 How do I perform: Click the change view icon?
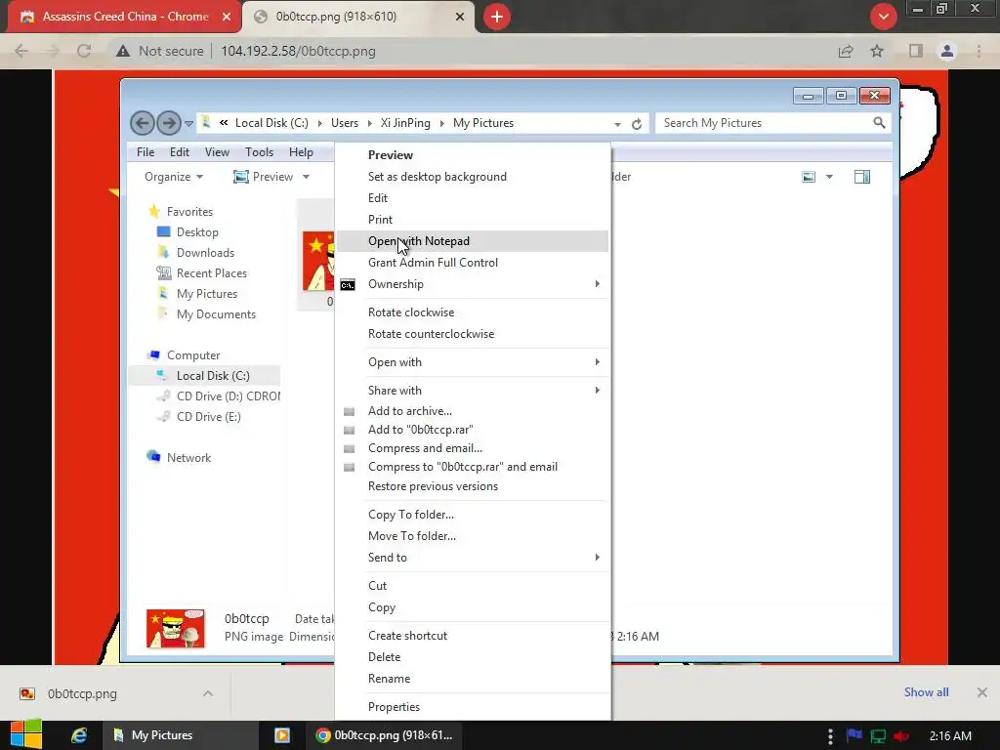[x=809, y=177]
